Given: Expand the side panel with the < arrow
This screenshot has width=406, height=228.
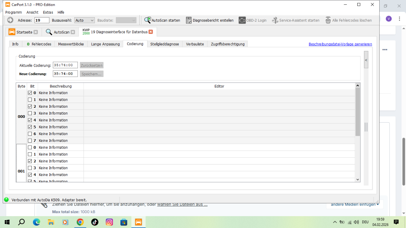Looking at the screenshot, I should pos(366,60).
